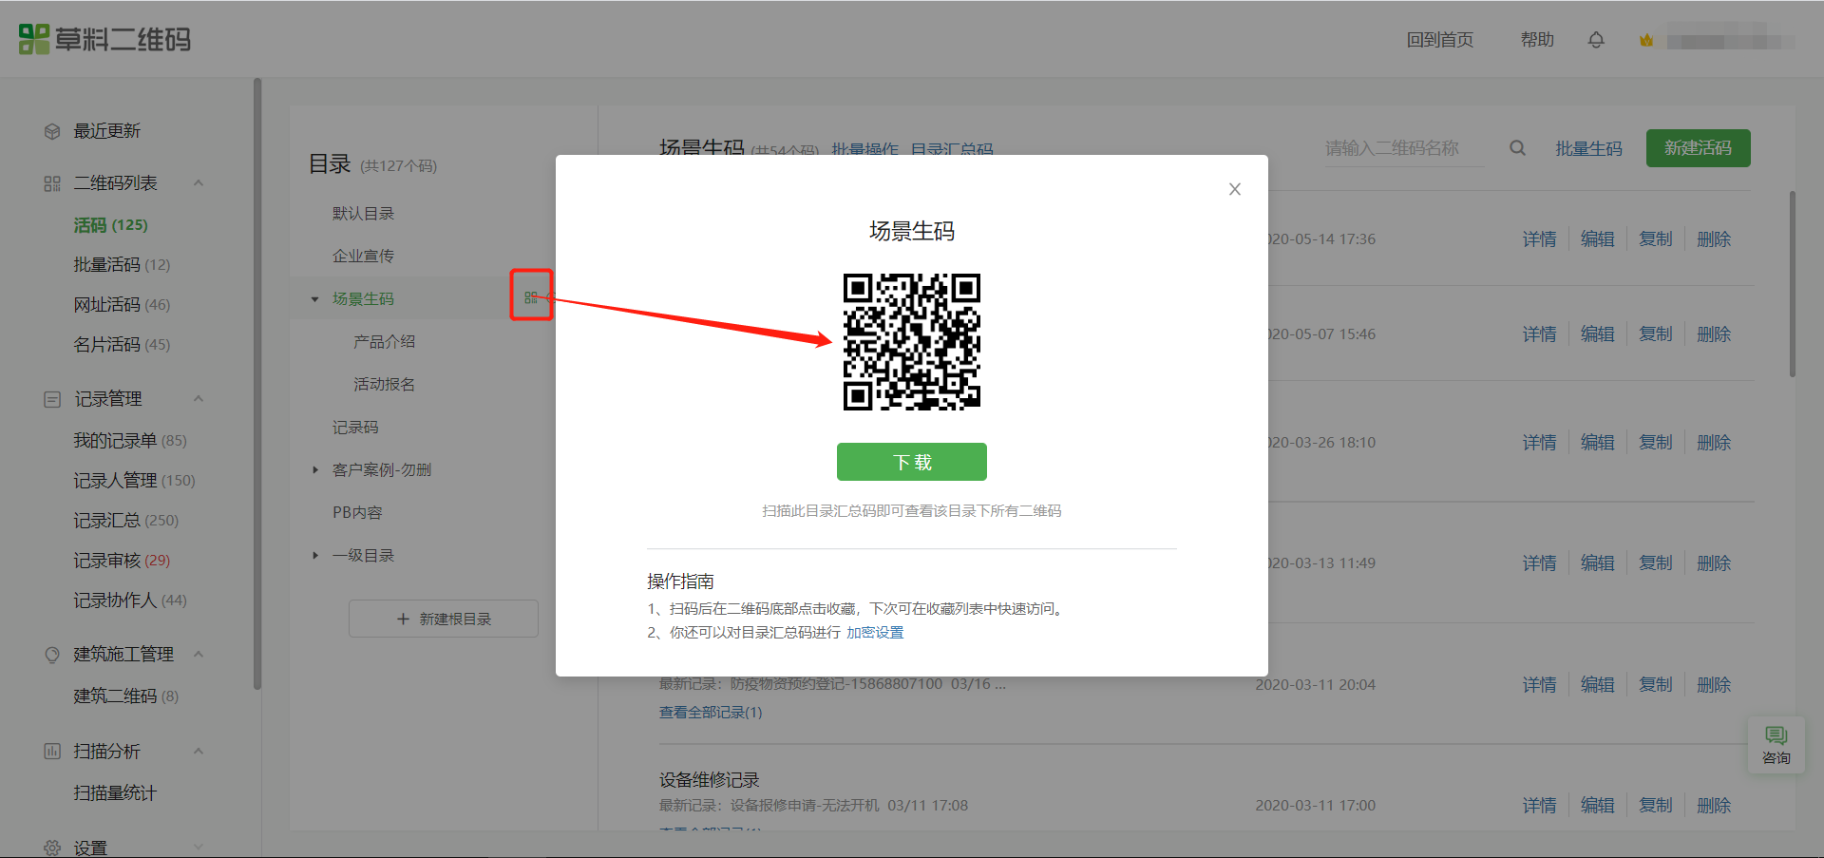Click 编辑 for the 2020-03-11 20:04 row

coord(1597,685)
